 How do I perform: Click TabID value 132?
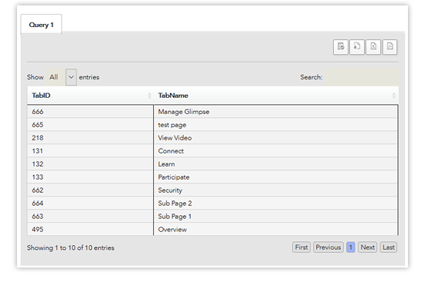38,164
